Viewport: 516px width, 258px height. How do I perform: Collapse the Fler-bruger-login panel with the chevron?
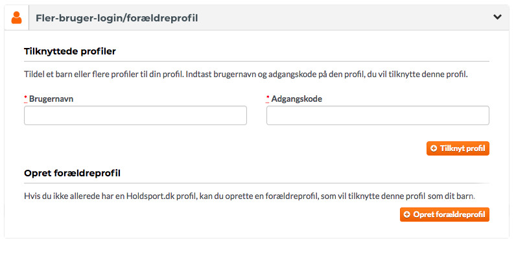click(x=497, y=17)
